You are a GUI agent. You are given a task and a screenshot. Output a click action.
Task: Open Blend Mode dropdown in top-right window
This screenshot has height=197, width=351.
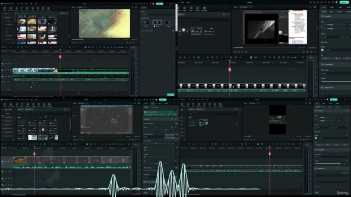[335, 73]
